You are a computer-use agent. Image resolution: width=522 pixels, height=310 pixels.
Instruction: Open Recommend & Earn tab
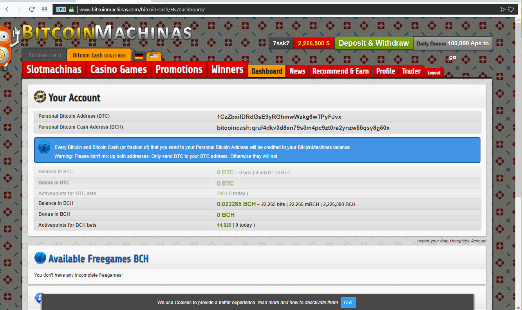click(341, 71)
